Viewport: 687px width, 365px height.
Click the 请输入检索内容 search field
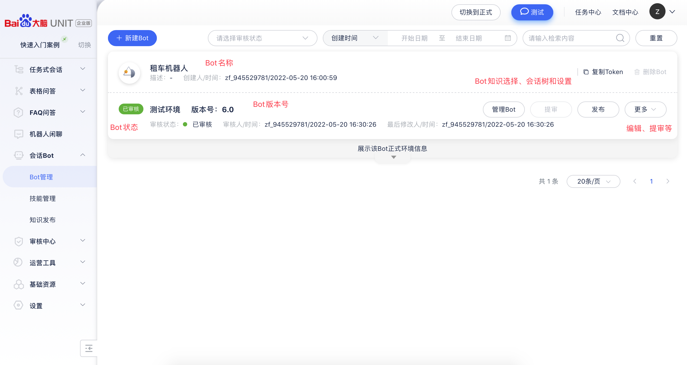pyautogui.click(x=576, y=38)
